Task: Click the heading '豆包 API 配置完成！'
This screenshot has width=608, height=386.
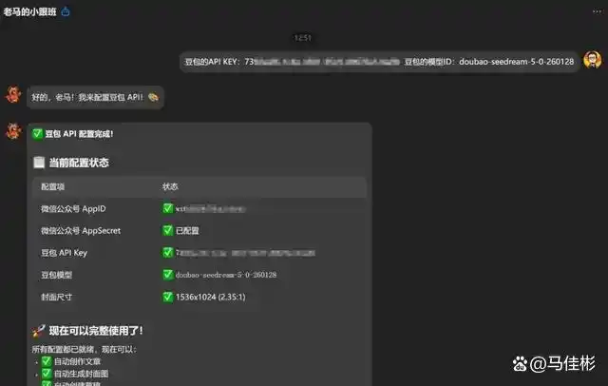Action: click(79, 134)
